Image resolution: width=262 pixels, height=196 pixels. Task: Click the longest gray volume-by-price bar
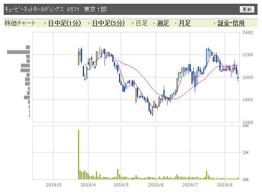coord(18,52)
